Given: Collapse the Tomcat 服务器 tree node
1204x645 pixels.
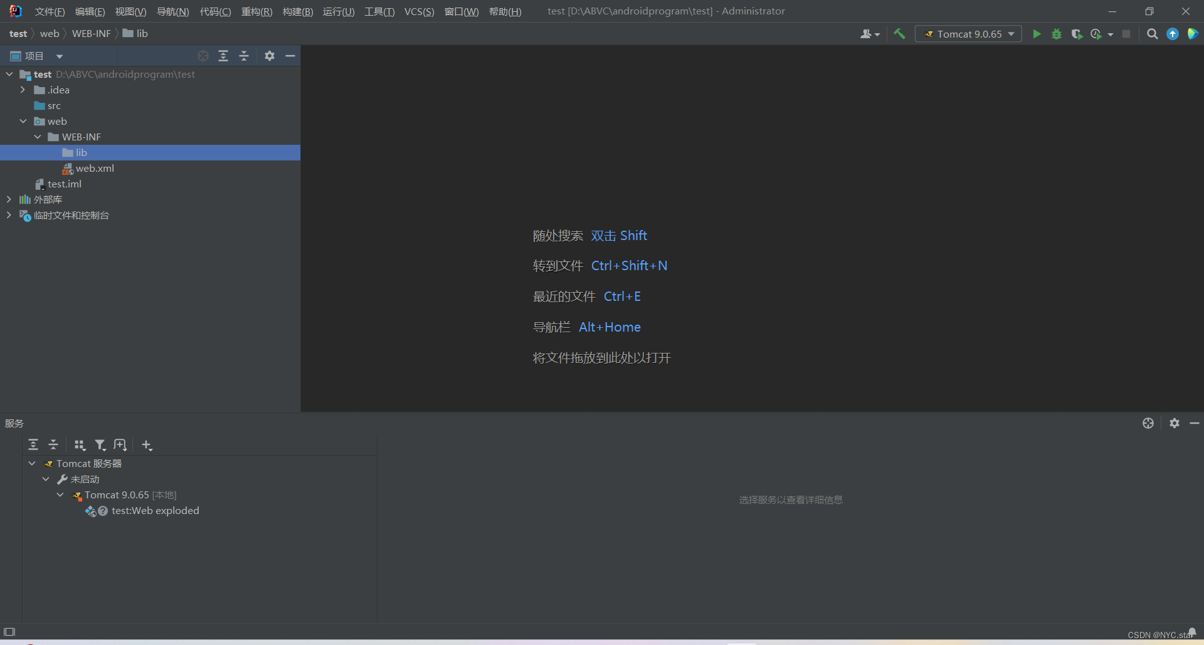Looking at the screenshot, I should 31,463.
